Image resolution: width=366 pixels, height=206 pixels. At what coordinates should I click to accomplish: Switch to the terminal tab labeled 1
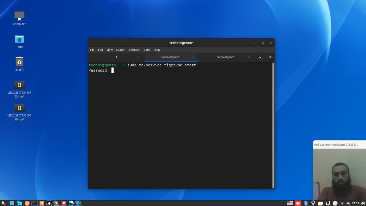[116, 57]
